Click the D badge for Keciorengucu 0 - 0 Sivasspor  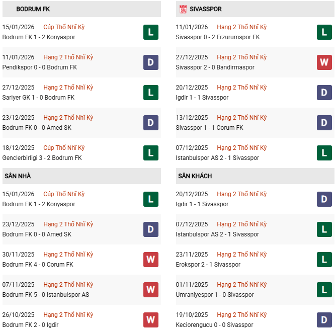click(324, 320)
